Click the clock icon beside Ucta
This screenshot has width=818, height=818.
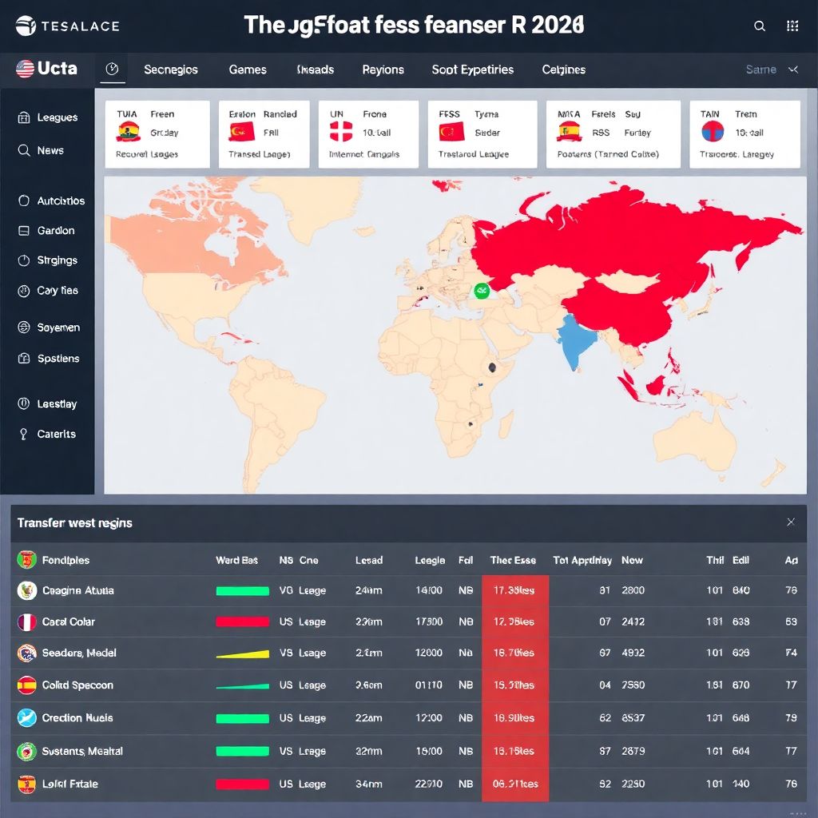click(112, 69)
